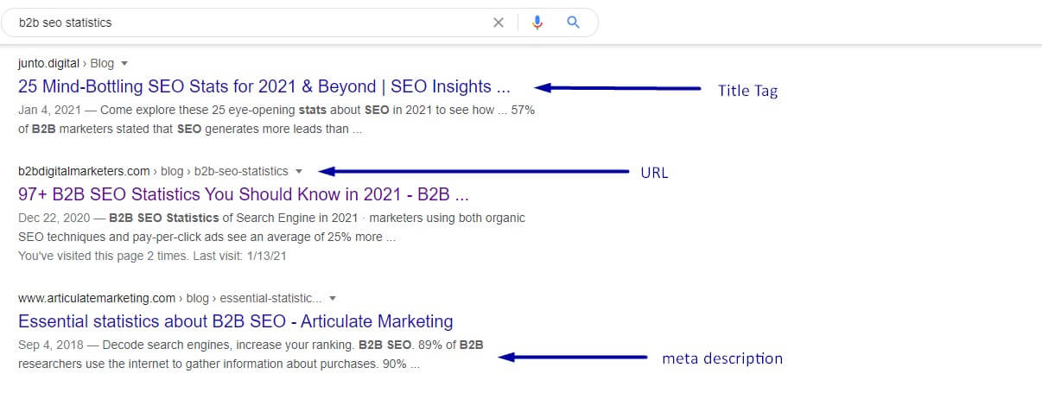Clear the search query with X icon
This screenshot has height=393, width=1042.
(498, 22)
